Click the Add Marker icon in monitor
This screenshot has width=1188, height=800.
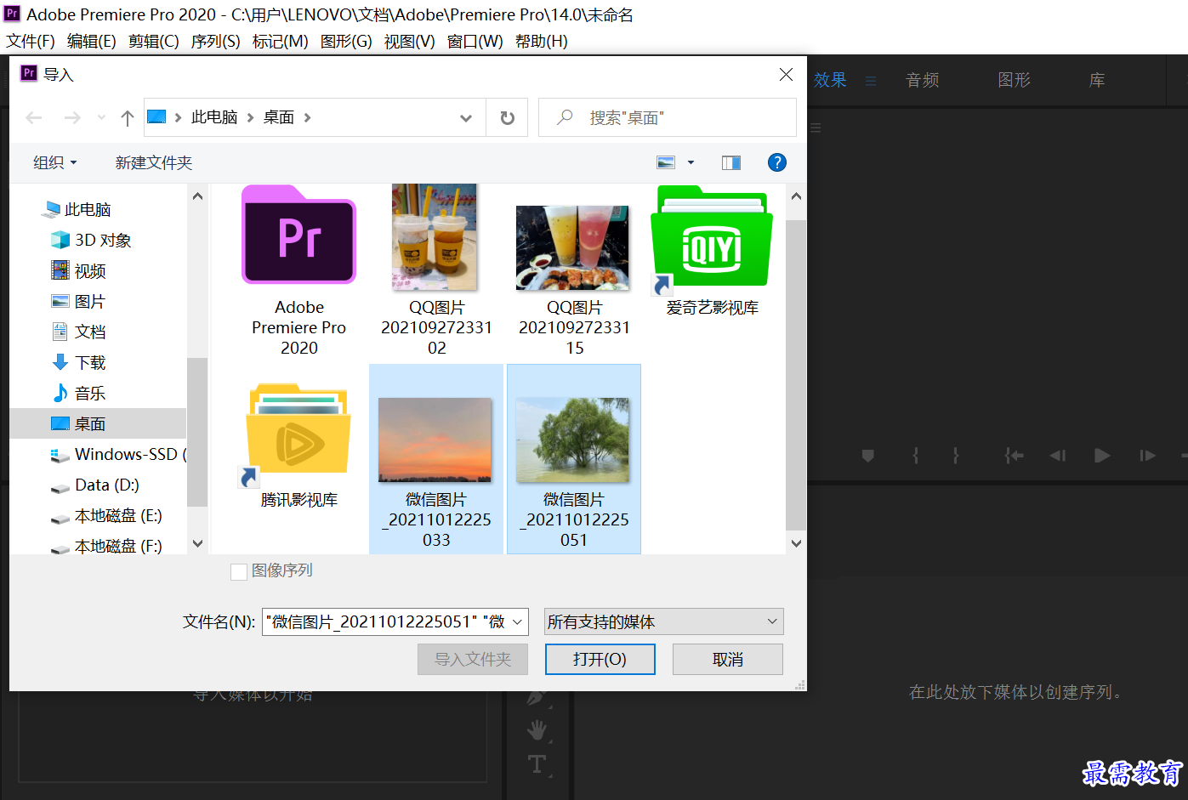pyautogui.click(x=868, y=456)
